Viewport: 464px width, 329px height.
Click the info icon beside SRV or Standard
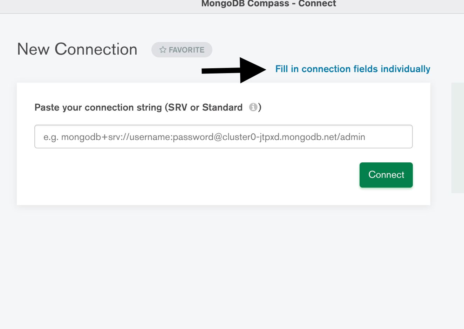coord(253,107)
